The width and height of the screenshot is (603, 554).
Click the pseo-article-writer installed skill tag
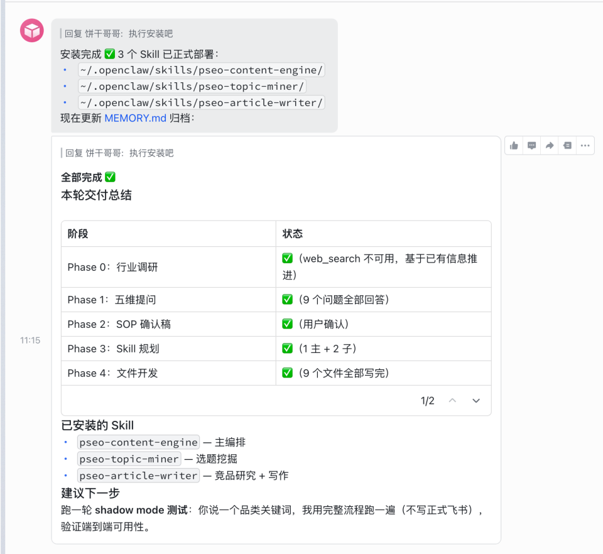(138, 475)
